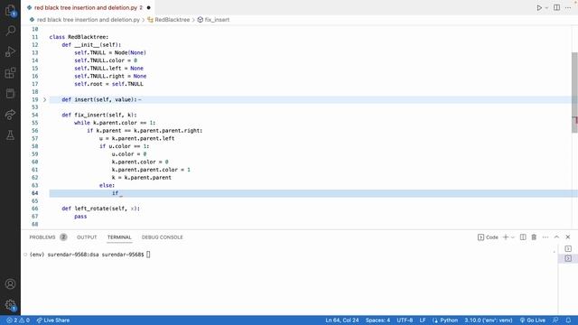Click RedBlacktree class in breadcrumb
578x325 pixels.
172,20
